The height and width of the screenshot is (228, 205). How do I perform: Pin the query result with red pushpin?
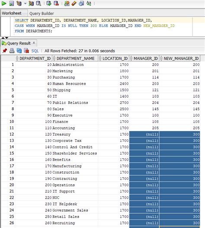tap(5, 51)
